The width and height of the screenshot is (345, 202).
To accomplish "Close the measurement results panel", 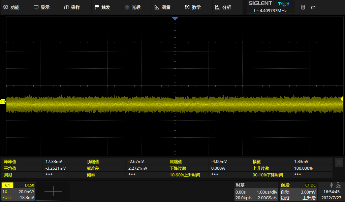I will click(x=339, y=163).
